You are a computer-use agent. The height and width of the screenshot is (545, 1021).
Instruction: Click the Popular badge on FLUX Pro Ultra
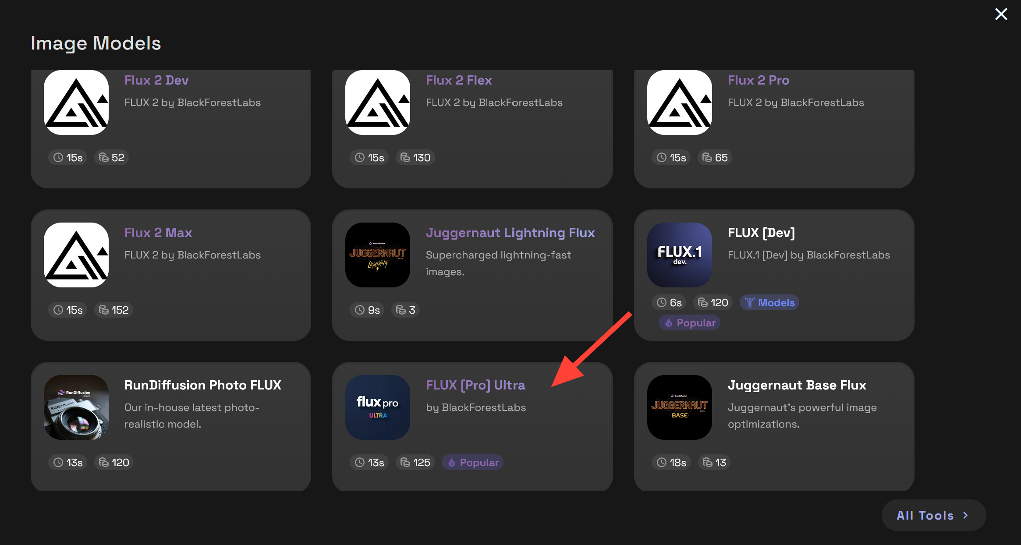coord(472,463)
